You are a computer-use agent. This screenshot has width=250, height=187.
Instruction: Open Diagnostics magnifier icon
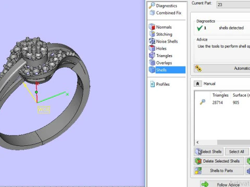point(152,5)
